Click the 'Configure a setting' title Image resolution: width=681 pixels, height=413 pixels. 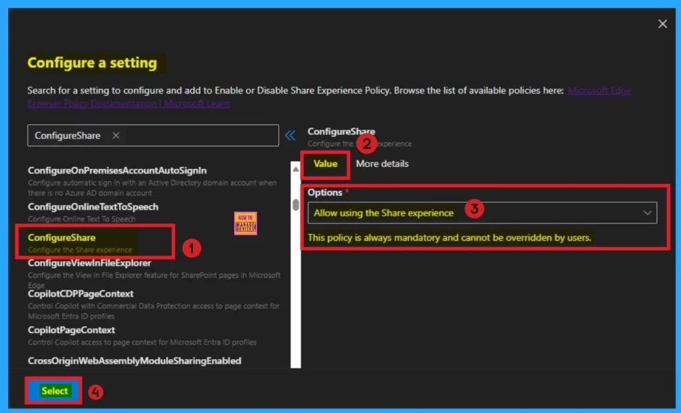pos(92,63)
